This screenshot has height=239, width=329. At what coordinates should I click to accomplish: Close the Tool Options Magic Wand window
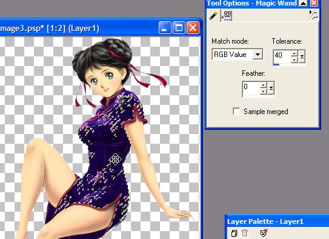(x=314, y=3)
